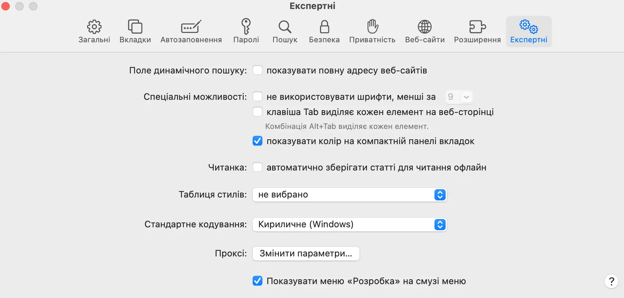Expand the Таблиця стилів dropdown

click(x=350, y=195)
